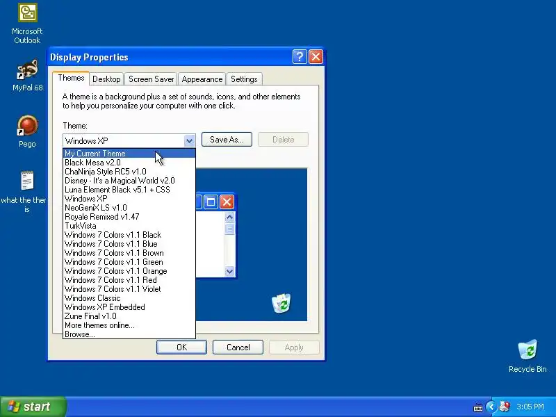Pick Windows 7 Colors v1.1 Black
The height and width of the screenshot is (417, 556).
pyautogui.click(x=129, y=235)
